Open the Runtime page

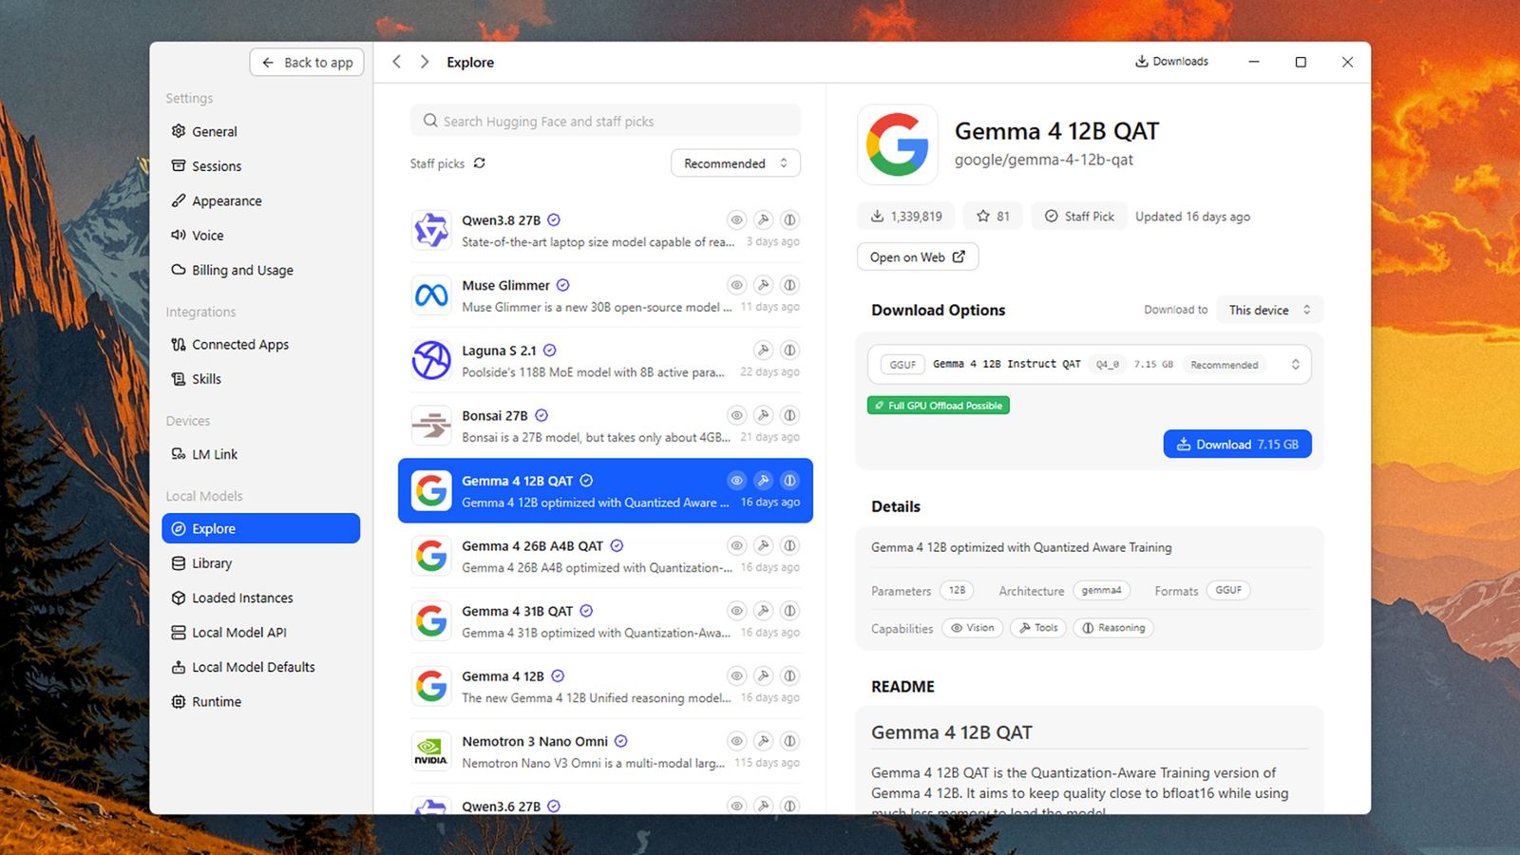[x=261, y=702]
